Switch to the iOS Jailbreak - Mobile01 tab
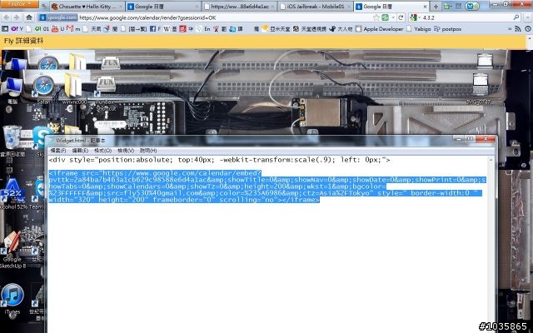Image resolution: width=533 pixels, height=333 pixels. (316, 6)
